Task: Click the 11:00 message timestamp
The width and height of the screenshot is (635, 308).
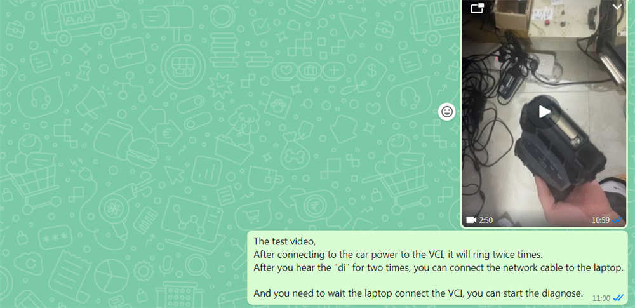Action: (601, 298)
